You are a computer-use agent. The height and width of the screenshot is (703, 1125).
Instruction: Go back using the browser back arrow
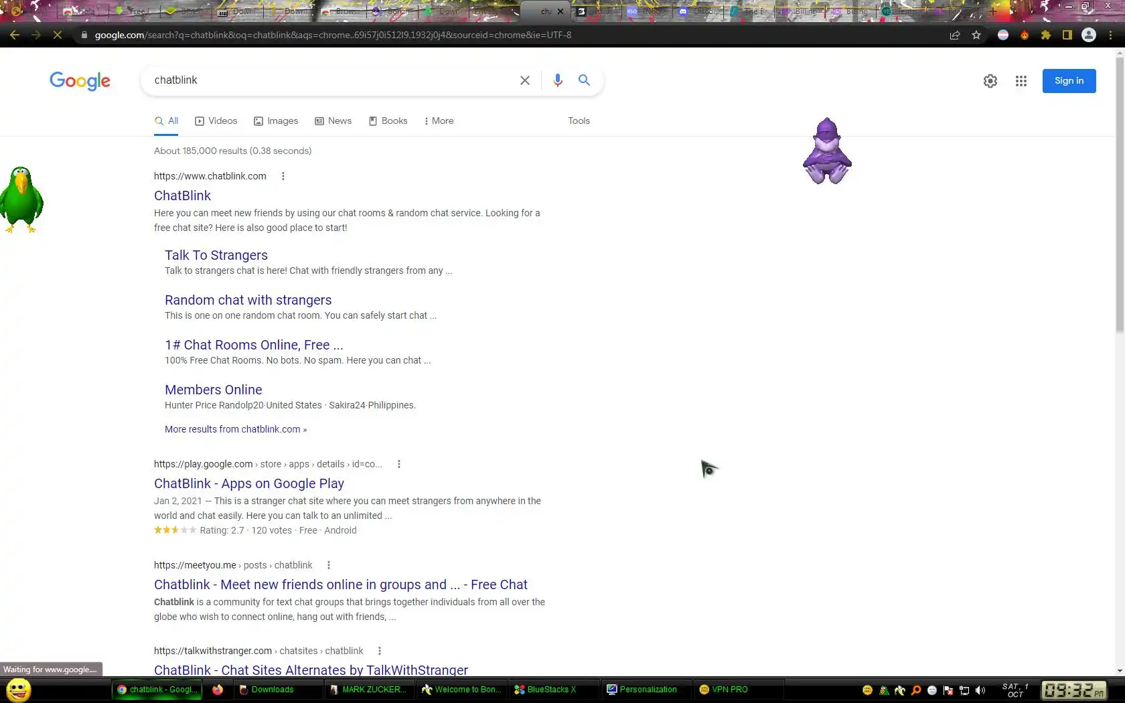[x=15, y=35]
